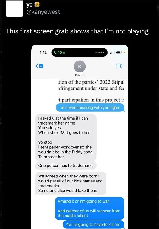
Task: Tap the "One person has to trademark!" message
Action: pos(66,166)
